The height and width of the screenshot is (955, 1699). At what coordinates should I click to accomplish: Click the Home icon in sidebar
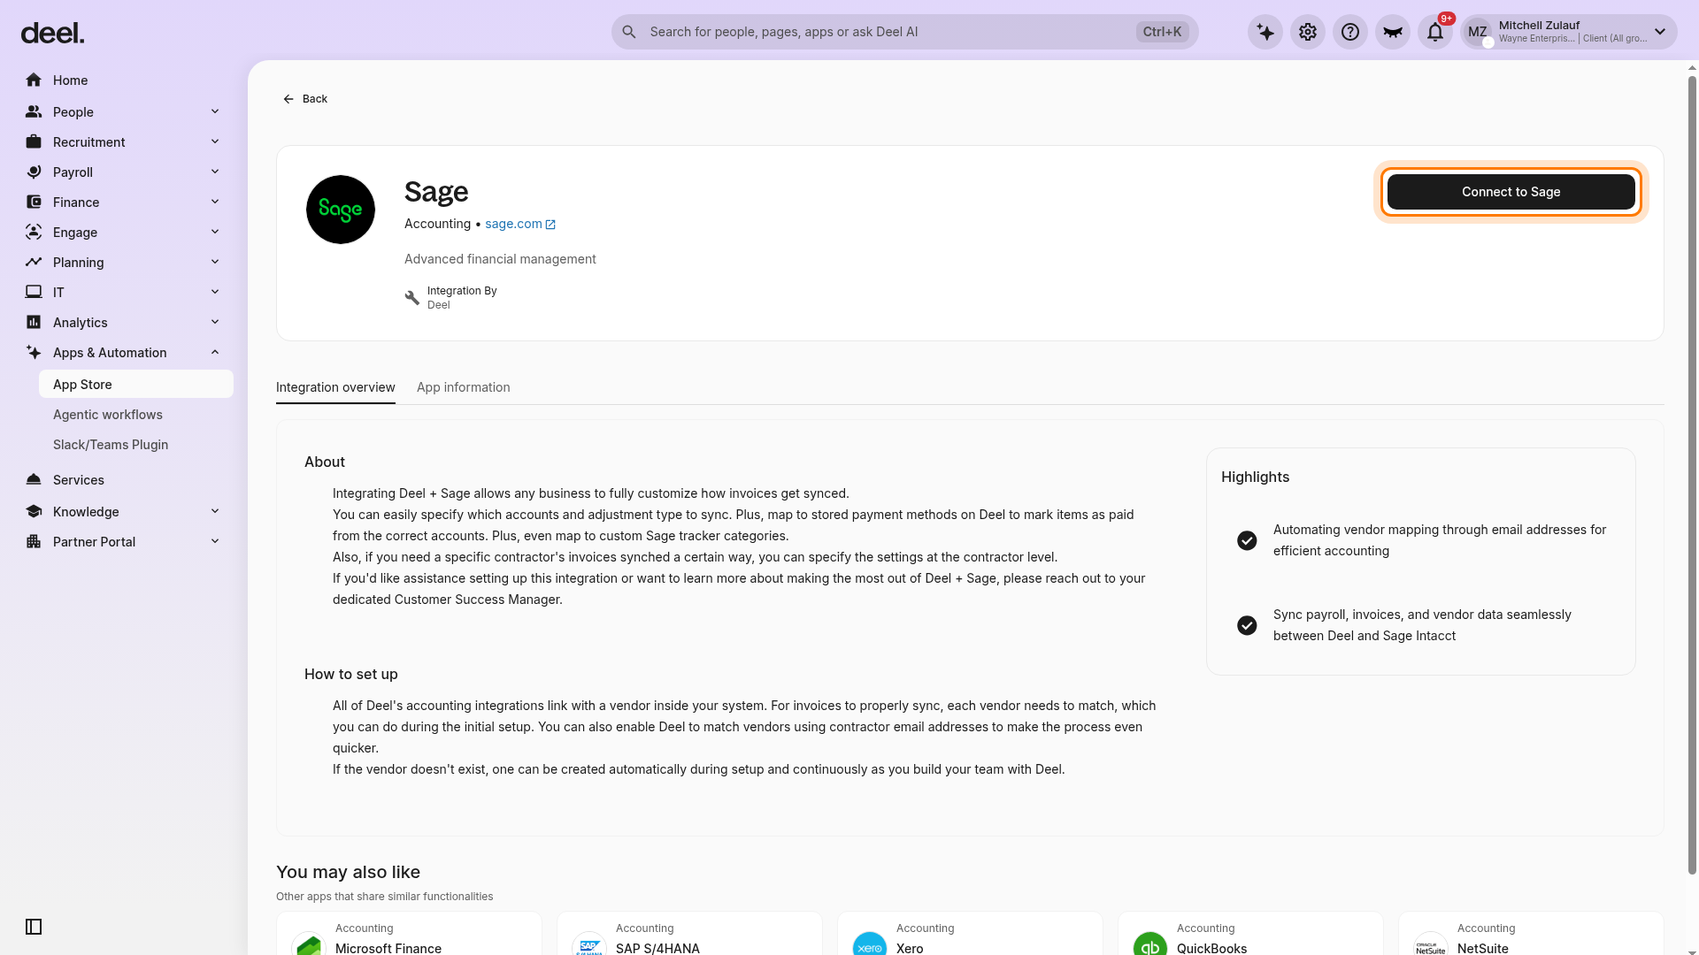(x=34, y=80)
